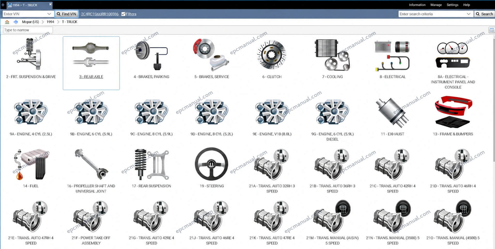Open the 19 - STEERING wheel icon
The width and height of the screenshot is (495, 249).
tap(211, 164)
